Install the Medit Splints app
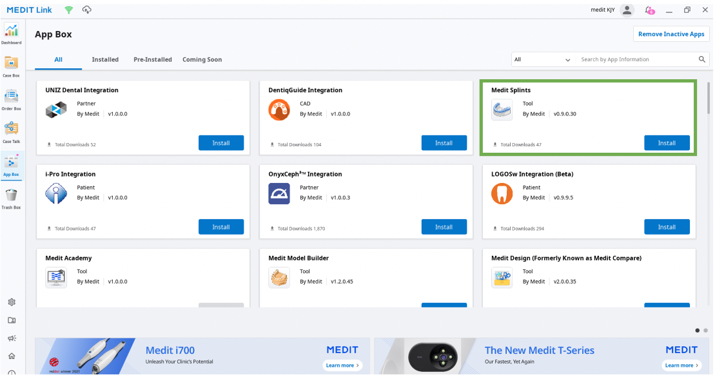This screenshot has width=715, height=377. point(667,143)
